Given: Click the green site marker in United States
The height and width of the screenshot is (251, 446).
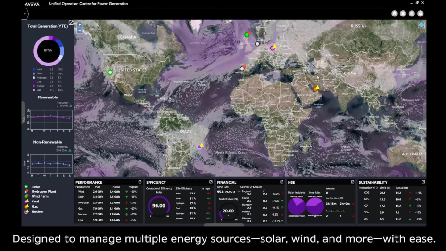Looking at the screenshot, I should 110,72.
